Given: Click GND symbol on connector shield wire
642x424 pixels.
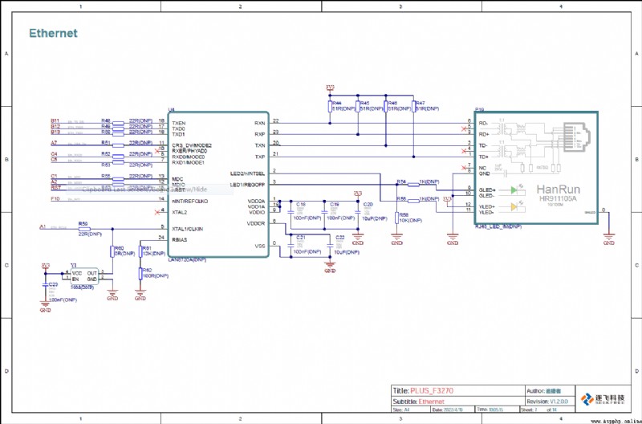Looking at the screenshot, I should point(609,239).
